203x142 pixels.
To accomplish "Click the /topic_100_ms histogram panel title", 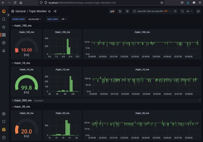I will (x=62, y=32).
